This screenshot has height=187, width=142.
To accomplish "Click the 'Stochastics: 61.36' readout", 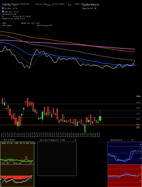I will (x=9, y=14).
